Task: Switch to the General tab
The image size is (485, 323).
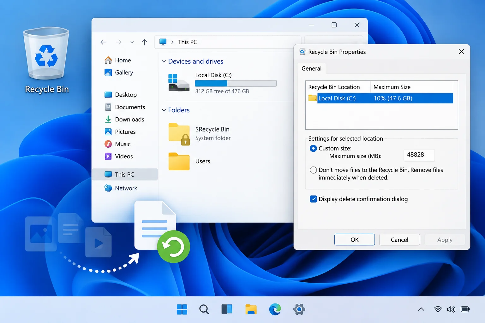Action: [312, 68]
